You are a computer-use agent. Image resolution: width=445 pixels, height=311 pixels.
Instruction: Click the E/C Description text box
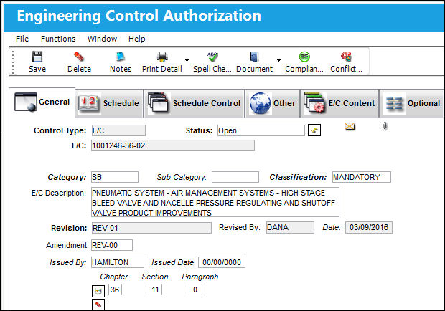coord(215,202)
